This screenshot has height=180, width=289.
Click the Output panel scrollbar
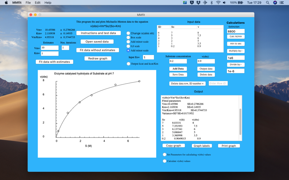click(240, 122)
